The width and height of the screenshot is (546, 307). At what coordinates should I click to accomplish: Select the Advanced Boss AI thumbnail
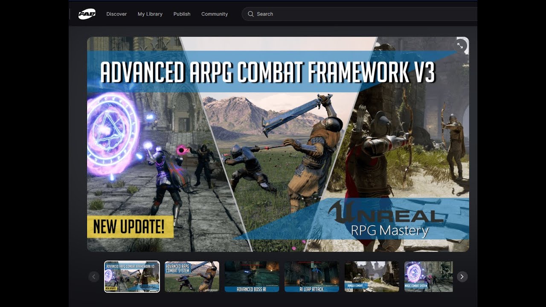252,277
